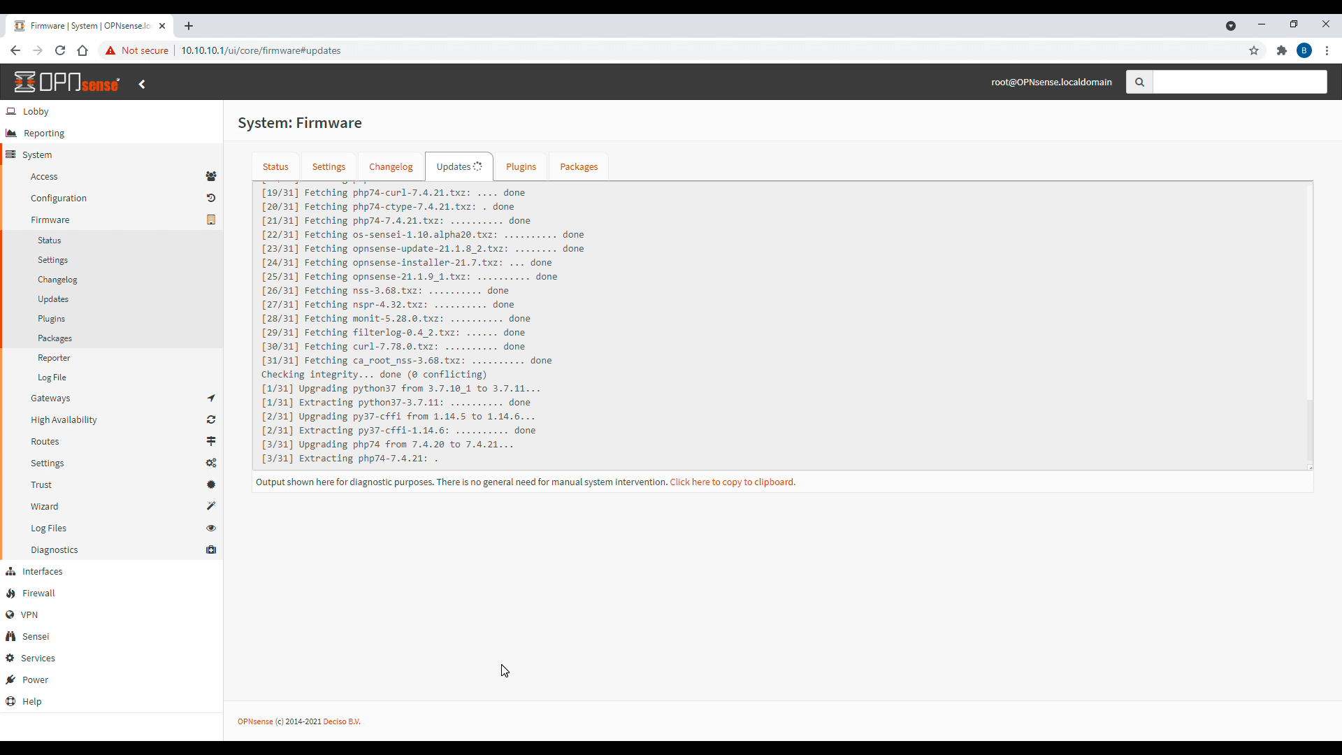Open Firmware Log File item
This screenshot has height=755, width=1342.
click(112, 377)
